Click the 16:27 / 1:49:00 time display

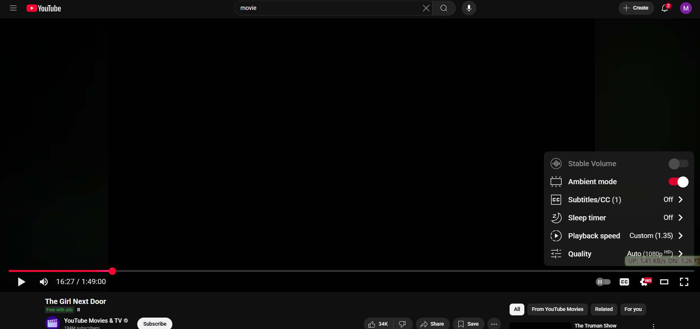coord(81,282)
